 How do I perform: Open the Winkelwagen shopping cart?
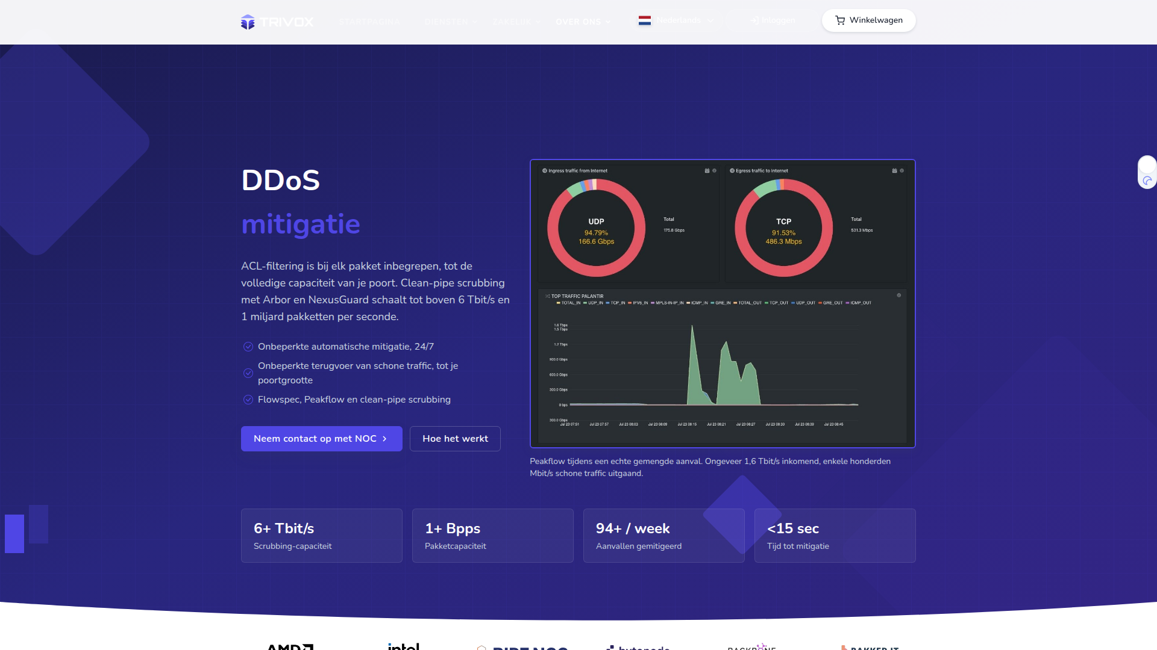coord(869,20)
